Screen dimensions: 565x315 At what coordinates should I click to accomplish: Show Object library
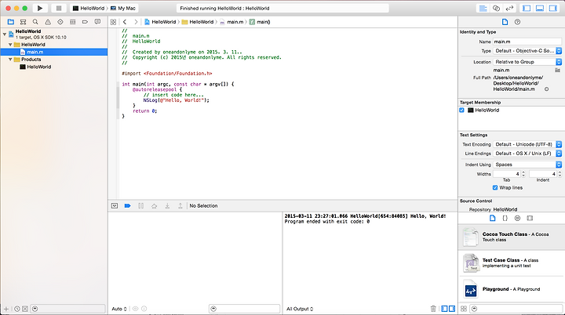(x=517, y=218)
